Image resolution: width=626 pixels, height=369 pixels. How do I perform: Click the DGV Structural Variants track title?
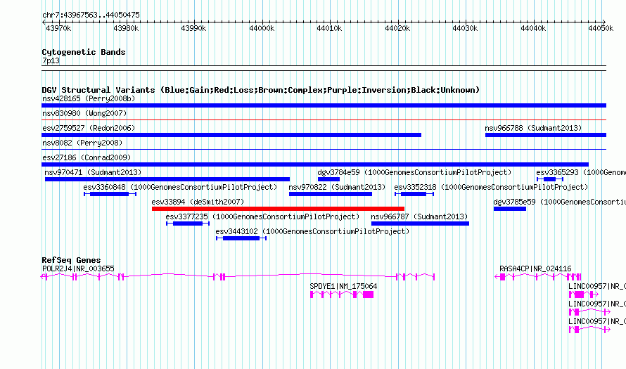click(261, 90)
